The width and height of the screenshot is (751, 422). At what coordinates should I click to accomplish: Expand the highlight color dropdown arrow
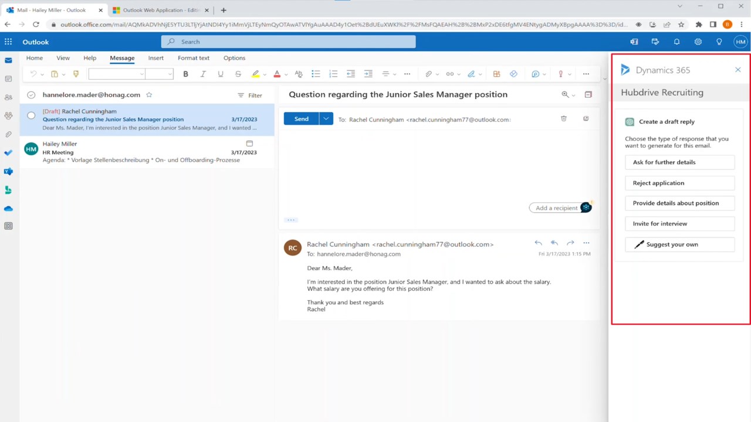point(264,74)
